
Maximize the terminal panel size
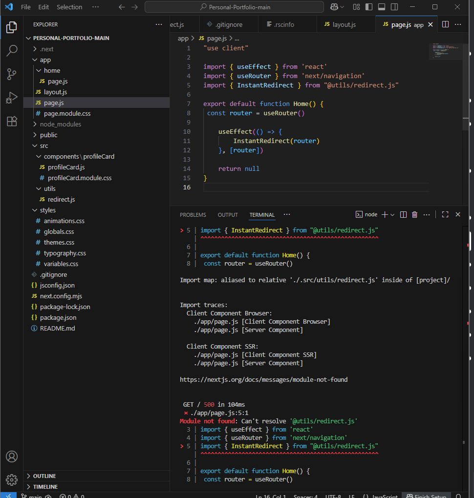pyautogui.click(x=445, y=214)
